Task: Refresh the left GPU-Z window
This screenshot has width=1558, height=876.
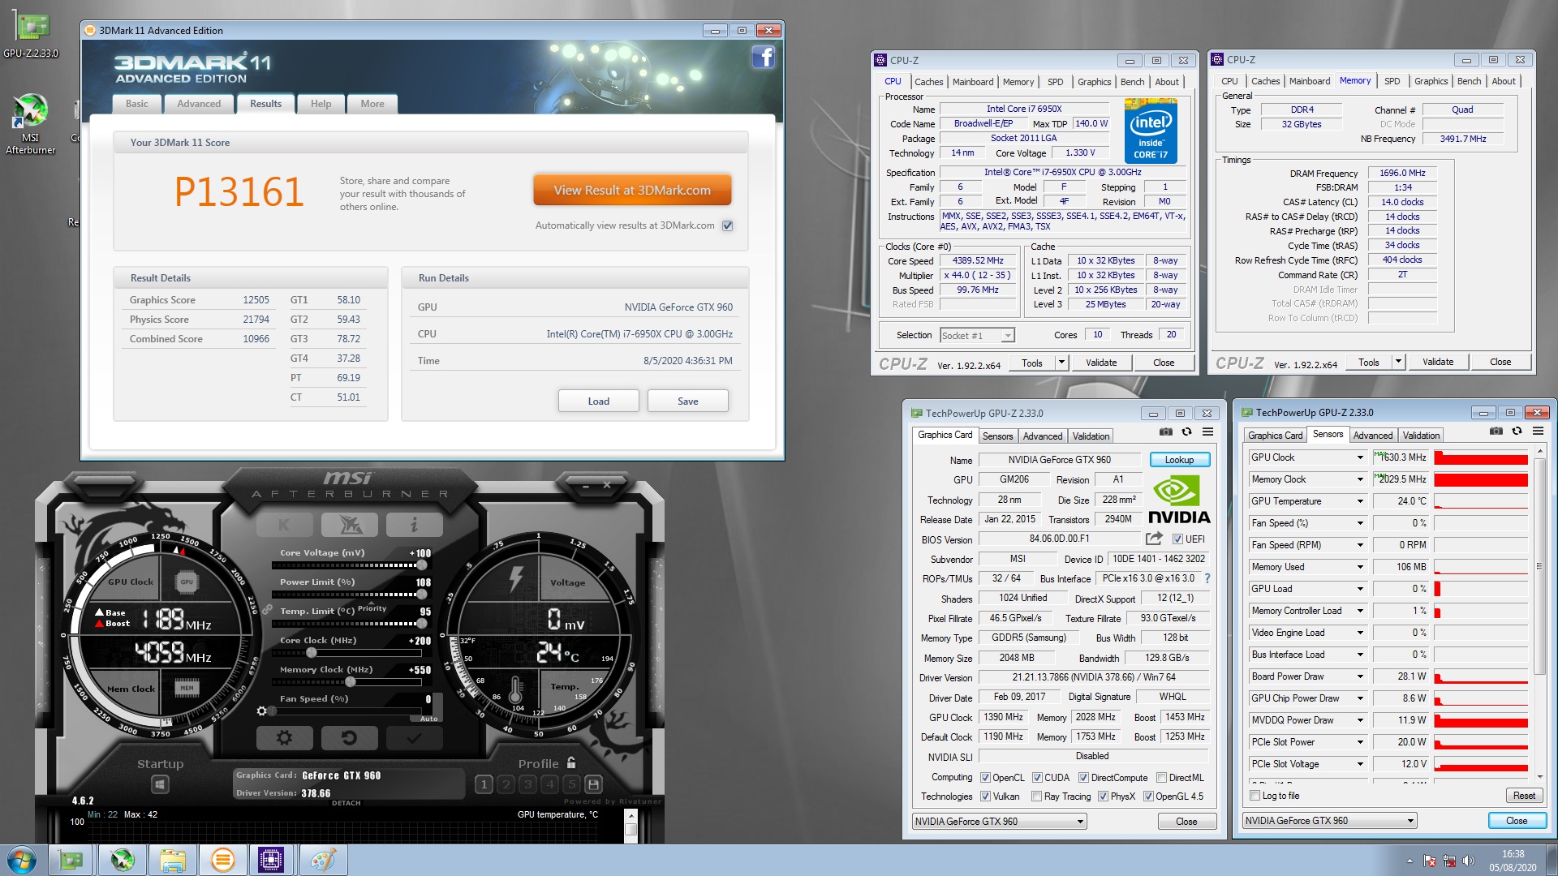Action: pyautogui.click(x=1186, y=432)
